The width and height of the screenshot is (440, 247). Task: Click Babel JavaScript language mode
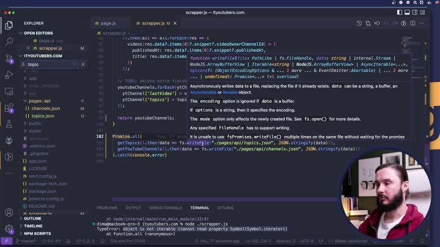click(351, 241)
